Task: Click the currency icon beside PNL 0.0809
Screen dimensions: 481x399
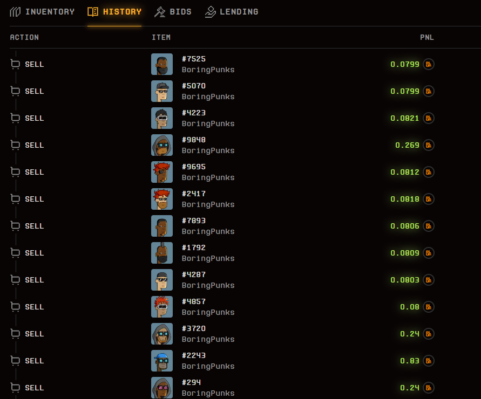Action: (x=429, y=253)
